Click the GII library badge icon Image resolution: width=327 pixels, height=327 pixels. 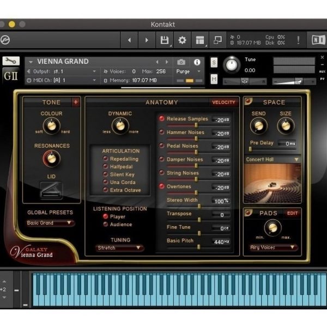(x=11, y=76)
